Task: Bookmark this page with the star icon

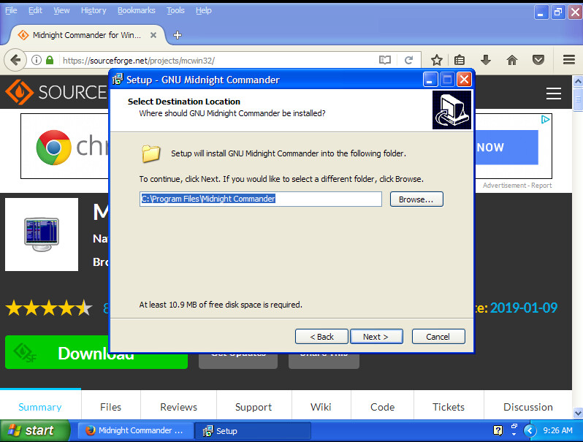Action: [436, 60]
